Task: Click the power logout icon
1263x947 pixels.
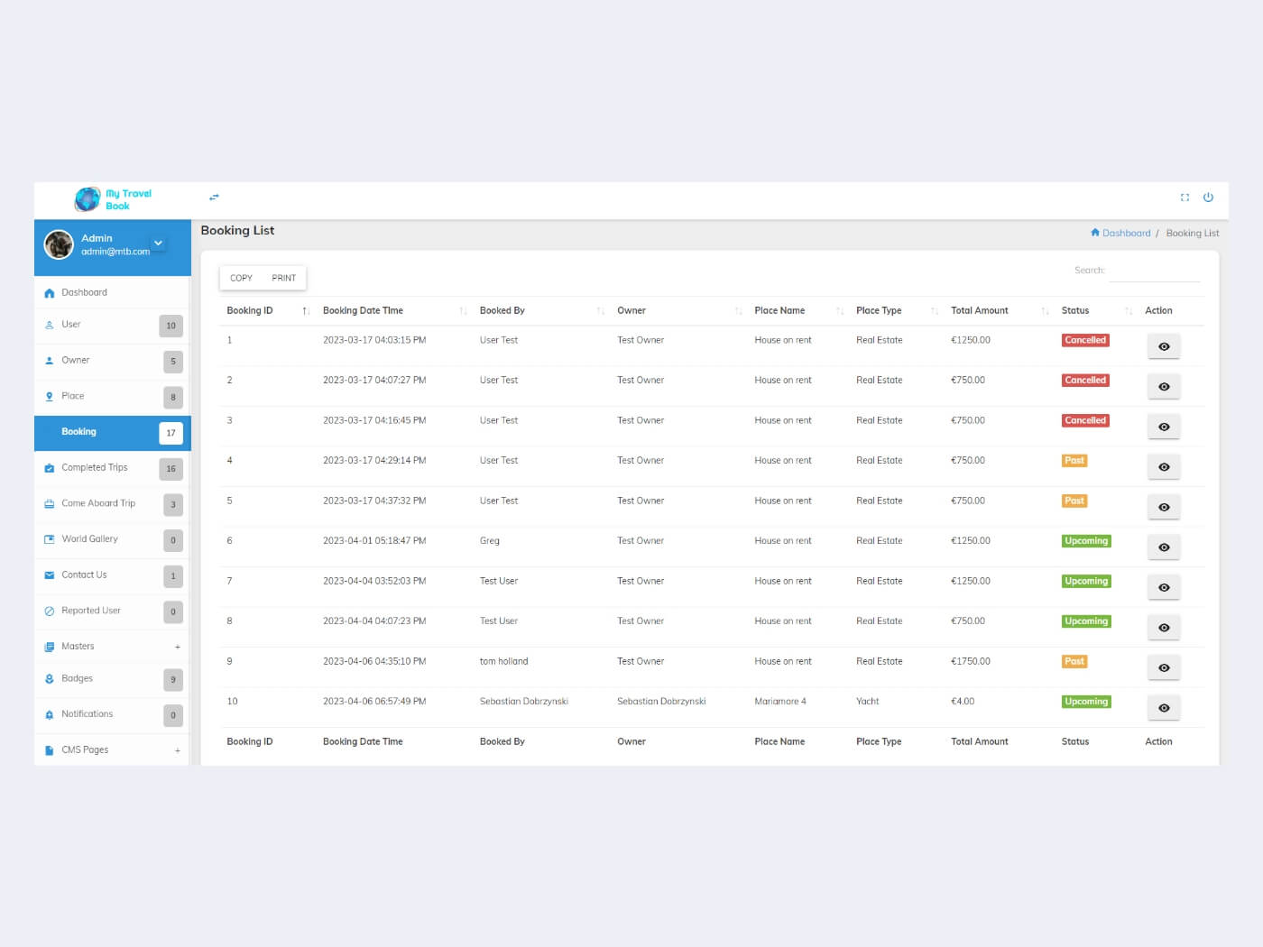Action: coord(1208,198)
